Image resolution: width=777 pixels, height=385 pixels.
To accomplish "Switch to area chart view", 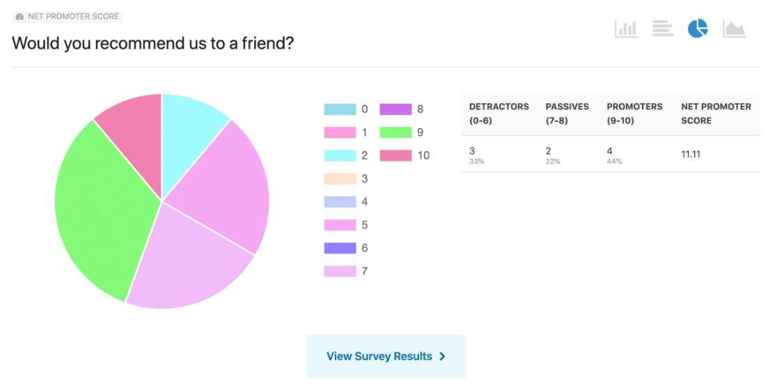I will [x=734, y=29].
